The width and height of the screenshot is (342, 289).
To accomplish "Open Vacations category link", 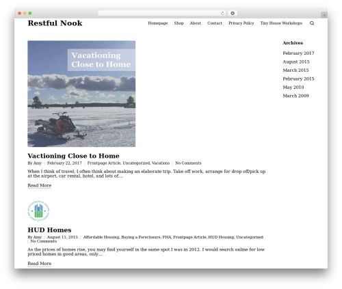I will 161,163.
